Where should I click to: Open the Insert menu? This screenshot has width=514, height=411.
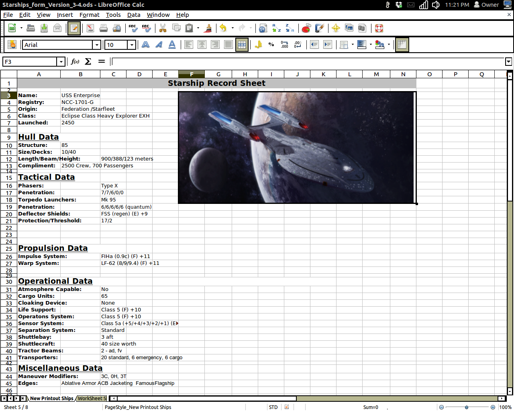click(x=65, y=15)
